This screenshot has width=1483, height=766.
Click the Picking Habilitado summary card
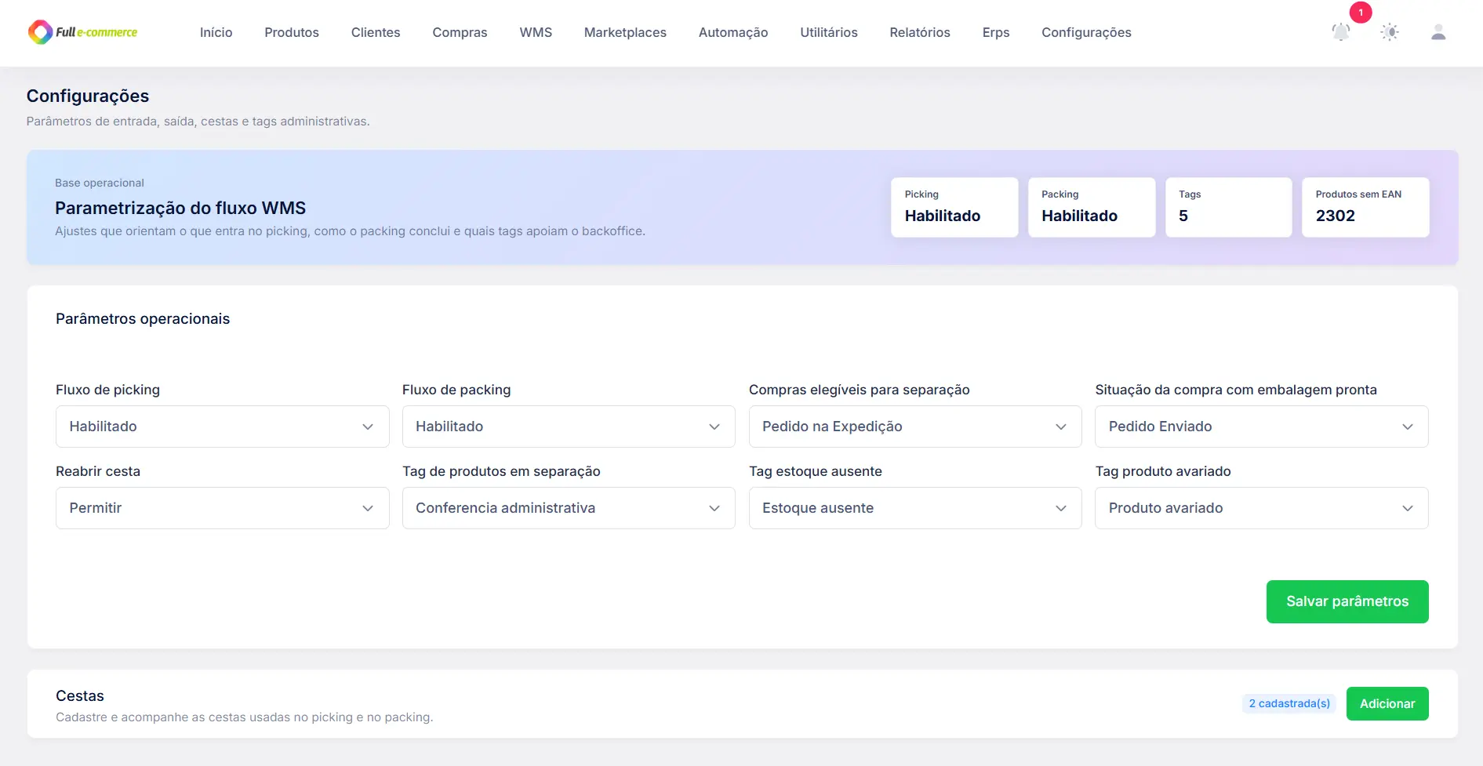954,207
